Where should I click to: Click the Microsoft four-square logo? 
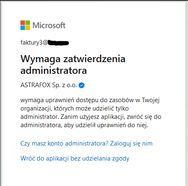pyautogui.click(x=25, y=25)
